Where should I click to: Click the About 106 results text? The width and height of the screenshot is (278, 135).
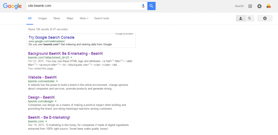tap(48, 29)
